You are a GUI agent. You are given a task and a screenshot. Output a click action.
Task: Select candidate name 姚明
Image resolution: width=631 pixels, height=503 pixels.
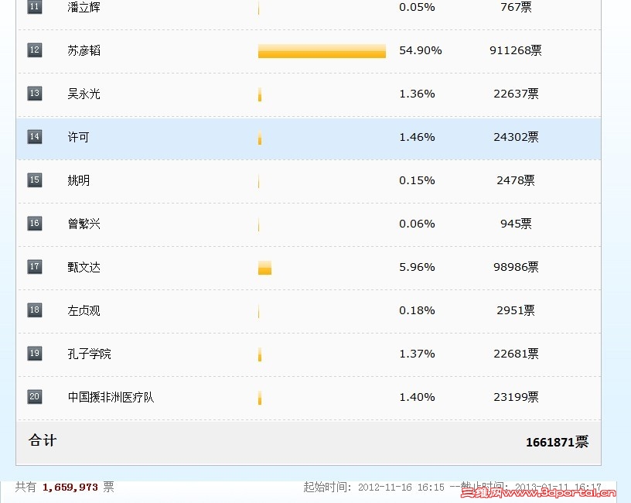78,180
